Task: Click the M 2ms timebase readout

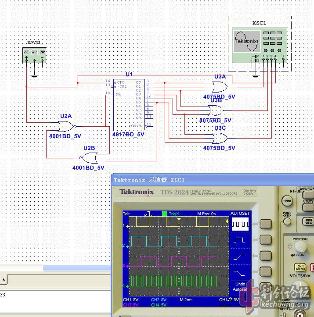Action: click(186, 299)
